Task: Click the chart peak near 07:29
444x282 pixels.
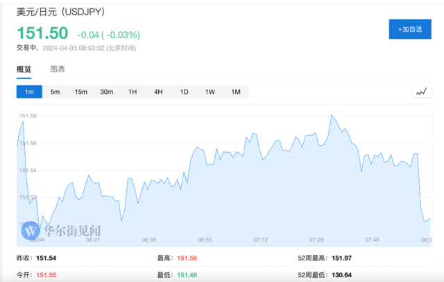Action: click(332, 115)
